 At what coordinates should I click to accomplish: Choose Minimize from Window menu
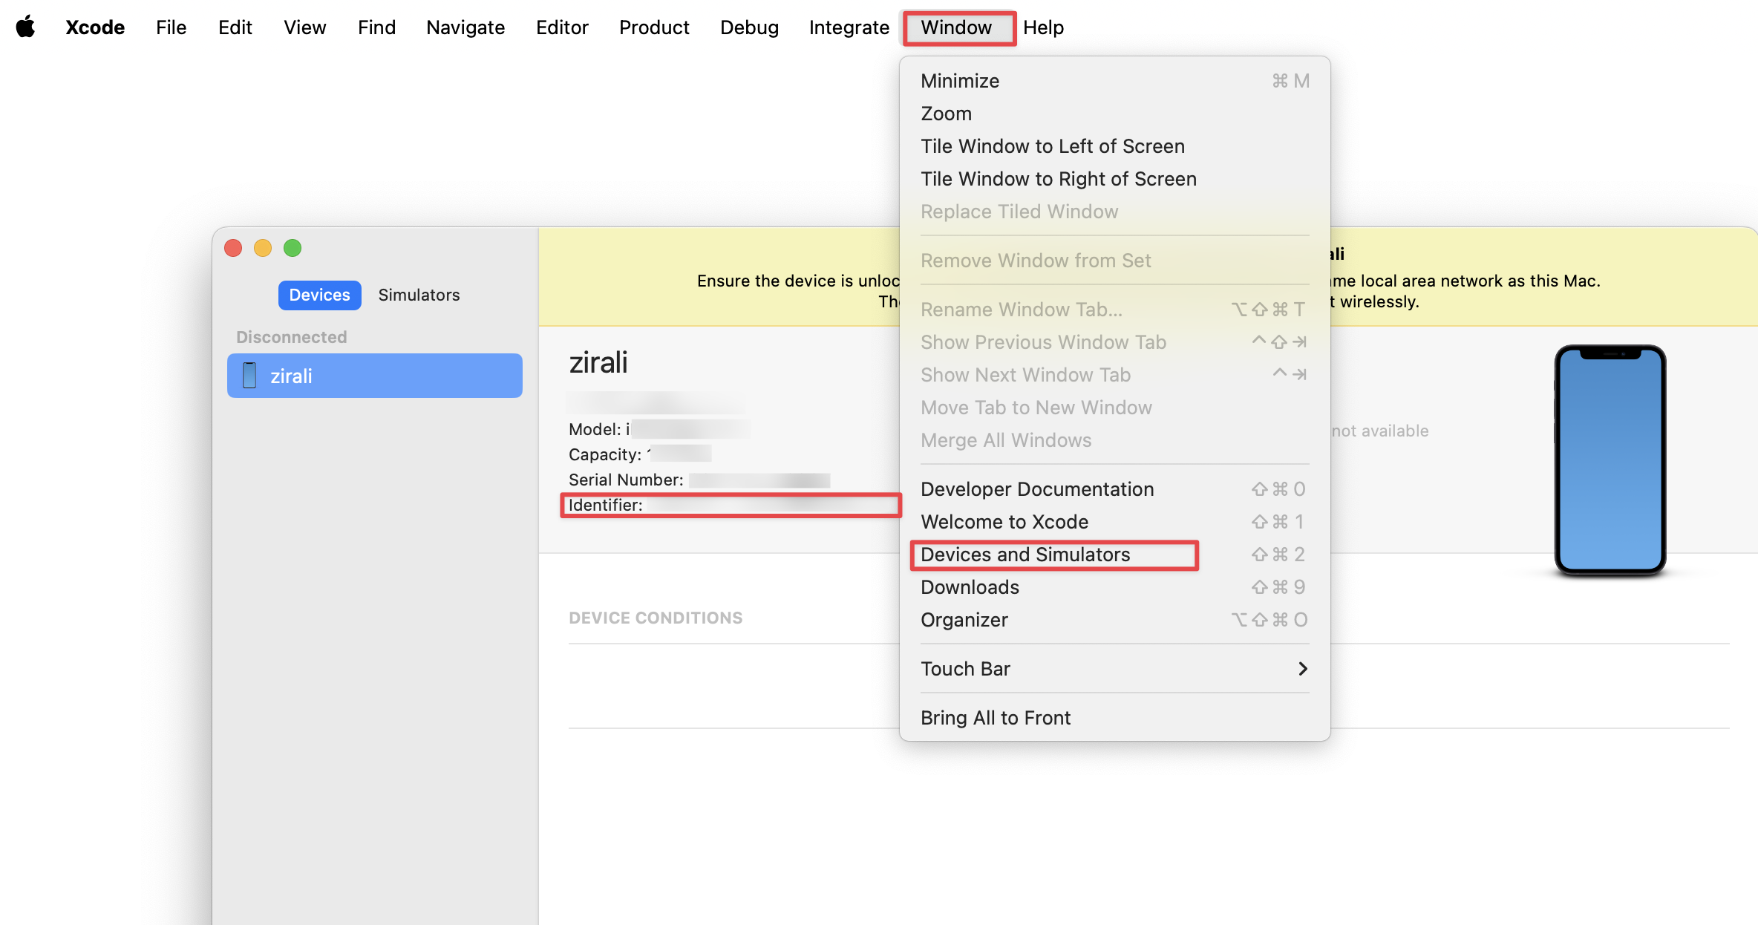coord(1114,81)
